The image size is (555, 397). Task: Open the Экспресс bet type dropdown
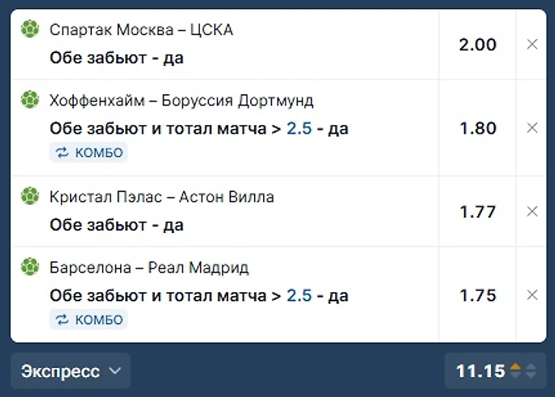coord(71,371)
